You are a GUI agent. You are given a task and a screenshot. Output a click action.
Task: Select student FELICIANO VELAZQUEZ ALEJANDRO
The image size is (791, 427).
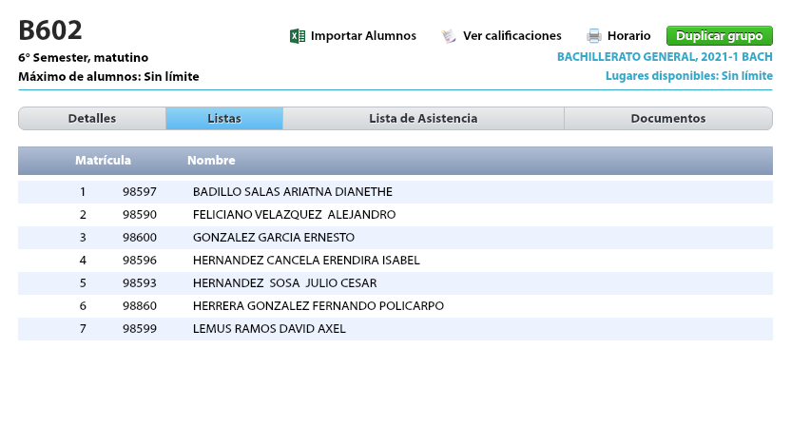click(x=294, y=215)
